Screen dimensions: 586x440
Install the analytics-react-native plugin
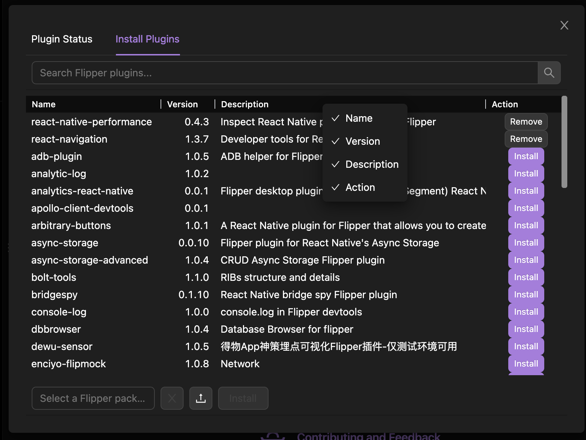(526, 191)
